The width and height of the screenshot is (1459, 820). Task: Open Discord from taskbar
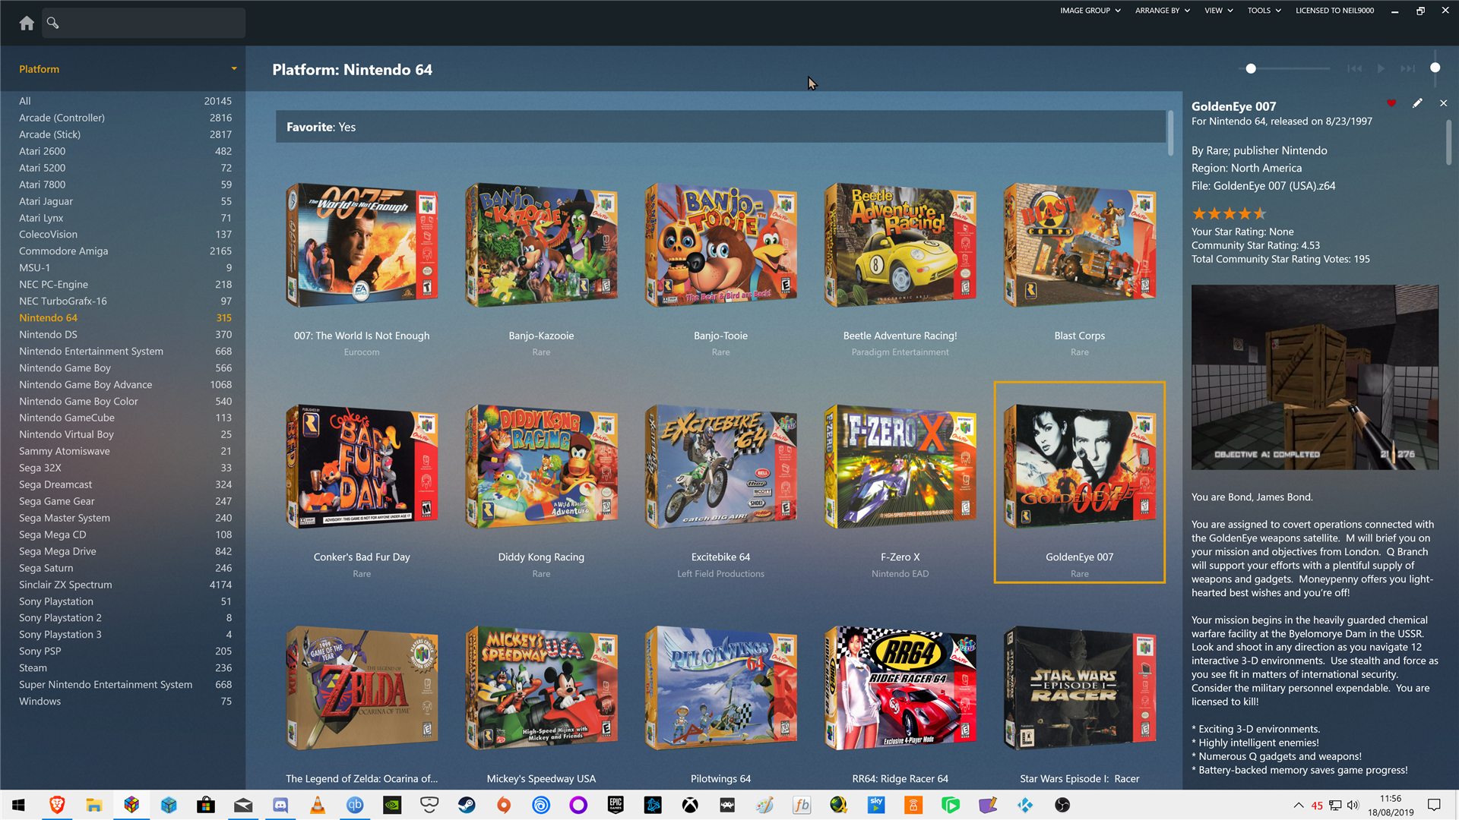click(280, 805)
